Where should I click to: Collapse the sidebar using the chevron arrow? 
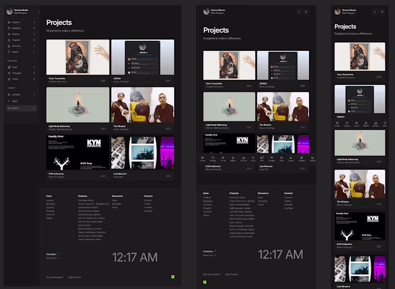point(39,11)
